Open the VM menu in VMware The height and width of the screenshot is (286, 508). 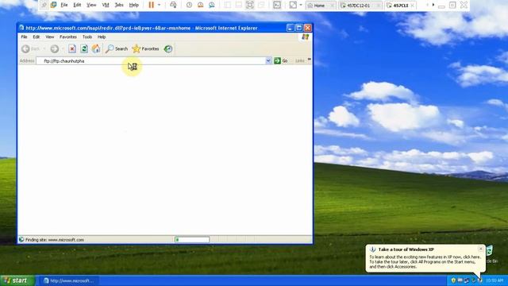(x=106, y=5)
